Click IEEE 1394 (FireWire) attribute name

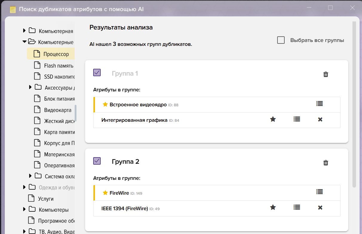(125, 208)
